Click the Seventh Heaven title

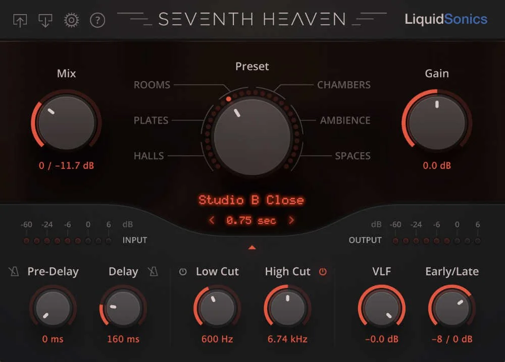click(x=252, y=19)
